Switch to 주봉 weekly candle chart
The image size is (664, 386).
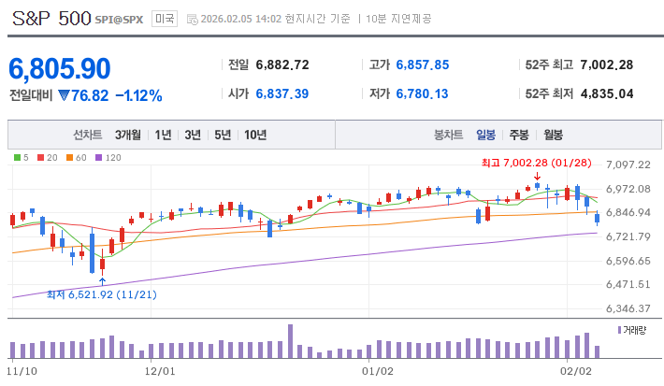[519, 135]
